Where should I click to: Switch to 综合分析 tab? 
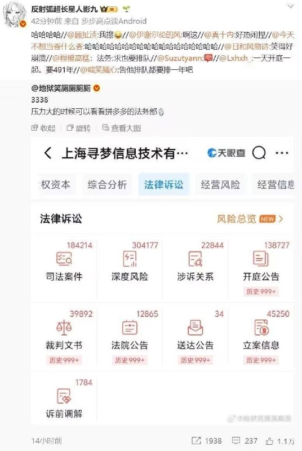click(x=107, y=185)
